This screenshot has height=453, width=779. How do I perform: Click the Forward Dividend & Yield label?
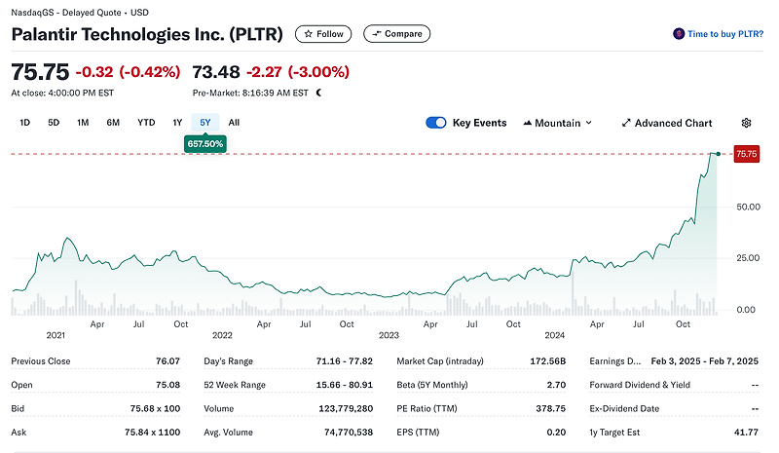(640, 385)
